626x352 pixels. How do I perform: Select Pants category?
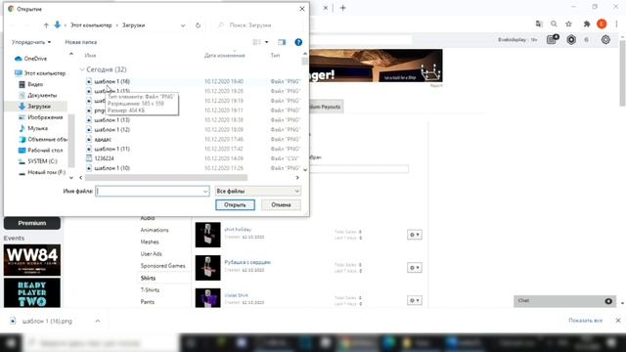click(147, 302)
